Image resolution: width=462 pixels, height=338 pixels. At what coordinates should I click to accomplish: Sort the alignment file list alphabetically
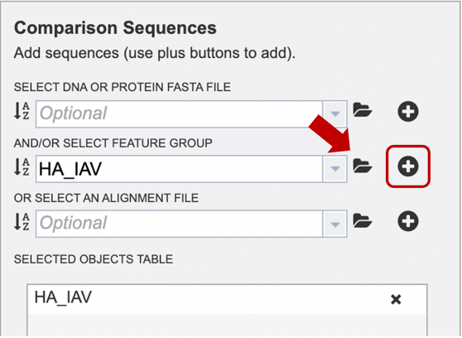point(22,221)
